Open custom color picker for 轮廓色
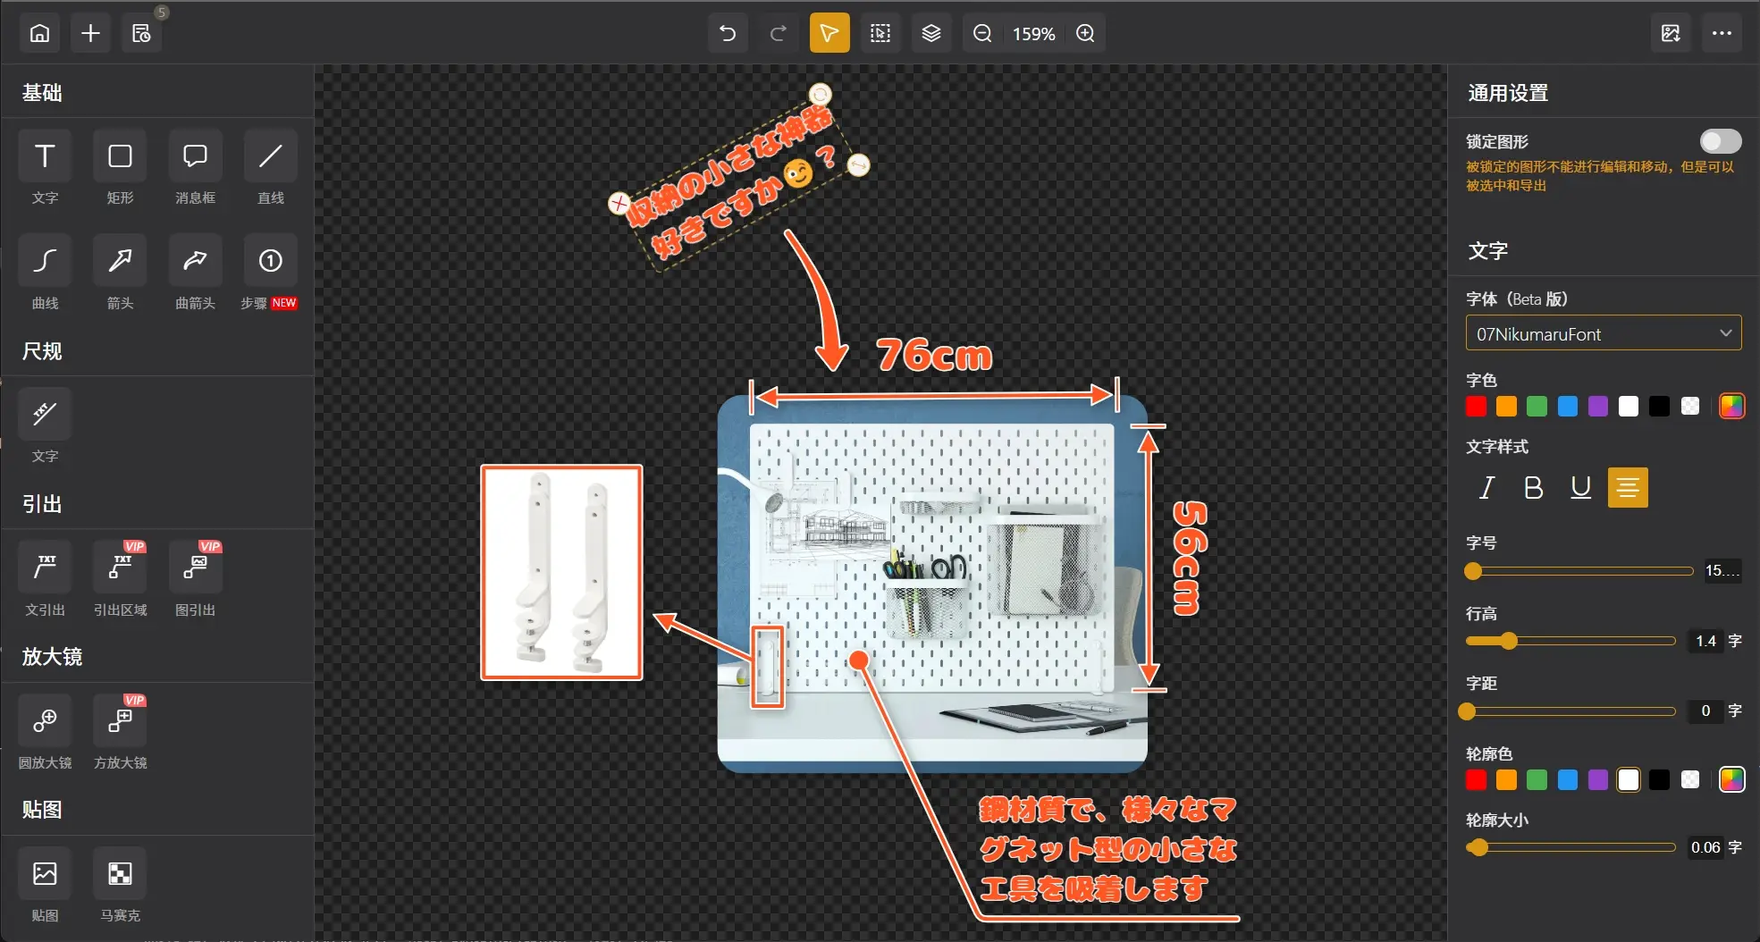The image size is (1760, 942). (1731, 780)
